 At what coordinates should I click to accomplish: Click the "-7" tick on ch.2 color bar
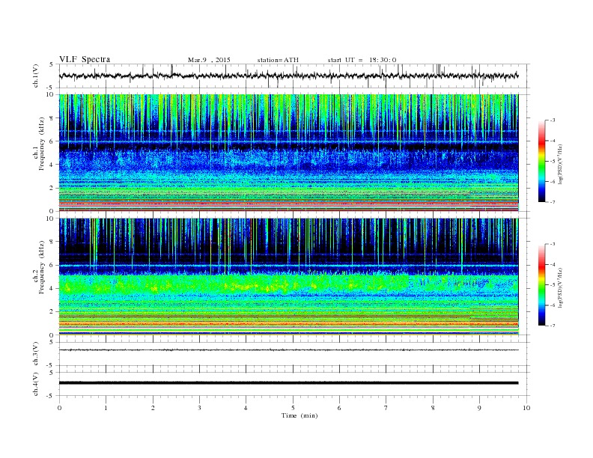pos(553,326)
